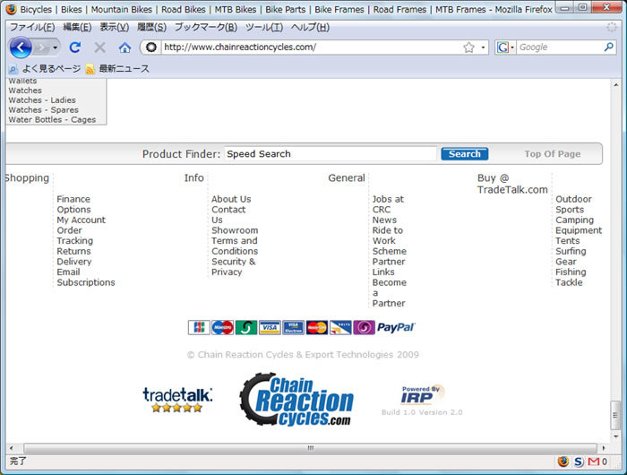Open Finance Options link
Image resolution: width=627 pixels, height=475 pixels.
click(73, 204)
